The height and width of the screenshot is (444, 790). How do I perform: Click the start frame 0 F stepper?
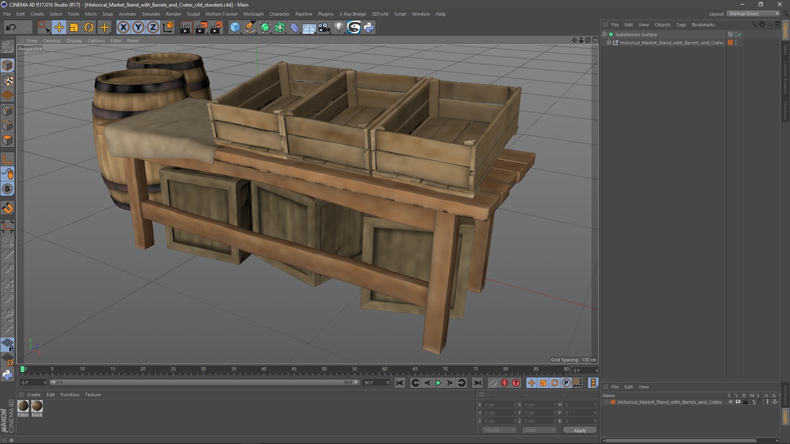45,383
